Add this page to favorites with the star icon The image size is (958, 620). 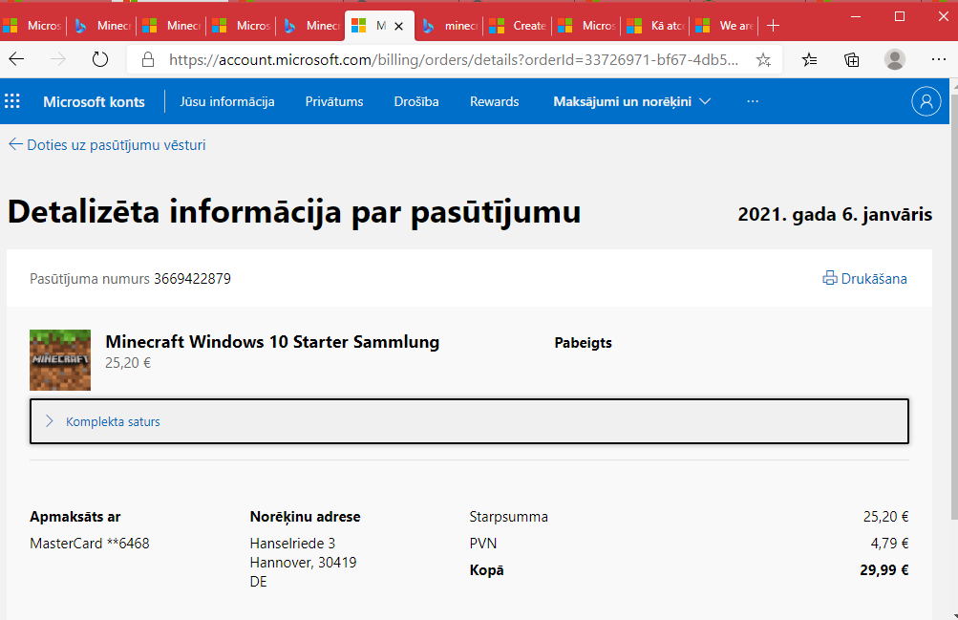763,60
